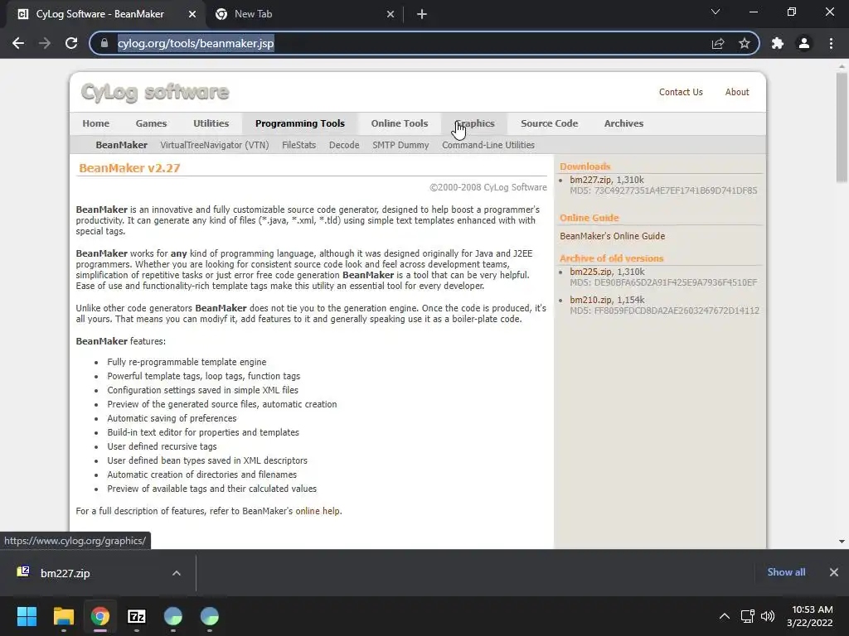This screenshot has width=849, height=636.
Task: Follow the online help link
Action: point(318,511)
